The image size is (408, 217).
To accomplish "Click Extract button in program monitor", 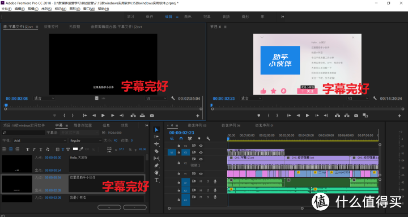I will click(347, 115).
